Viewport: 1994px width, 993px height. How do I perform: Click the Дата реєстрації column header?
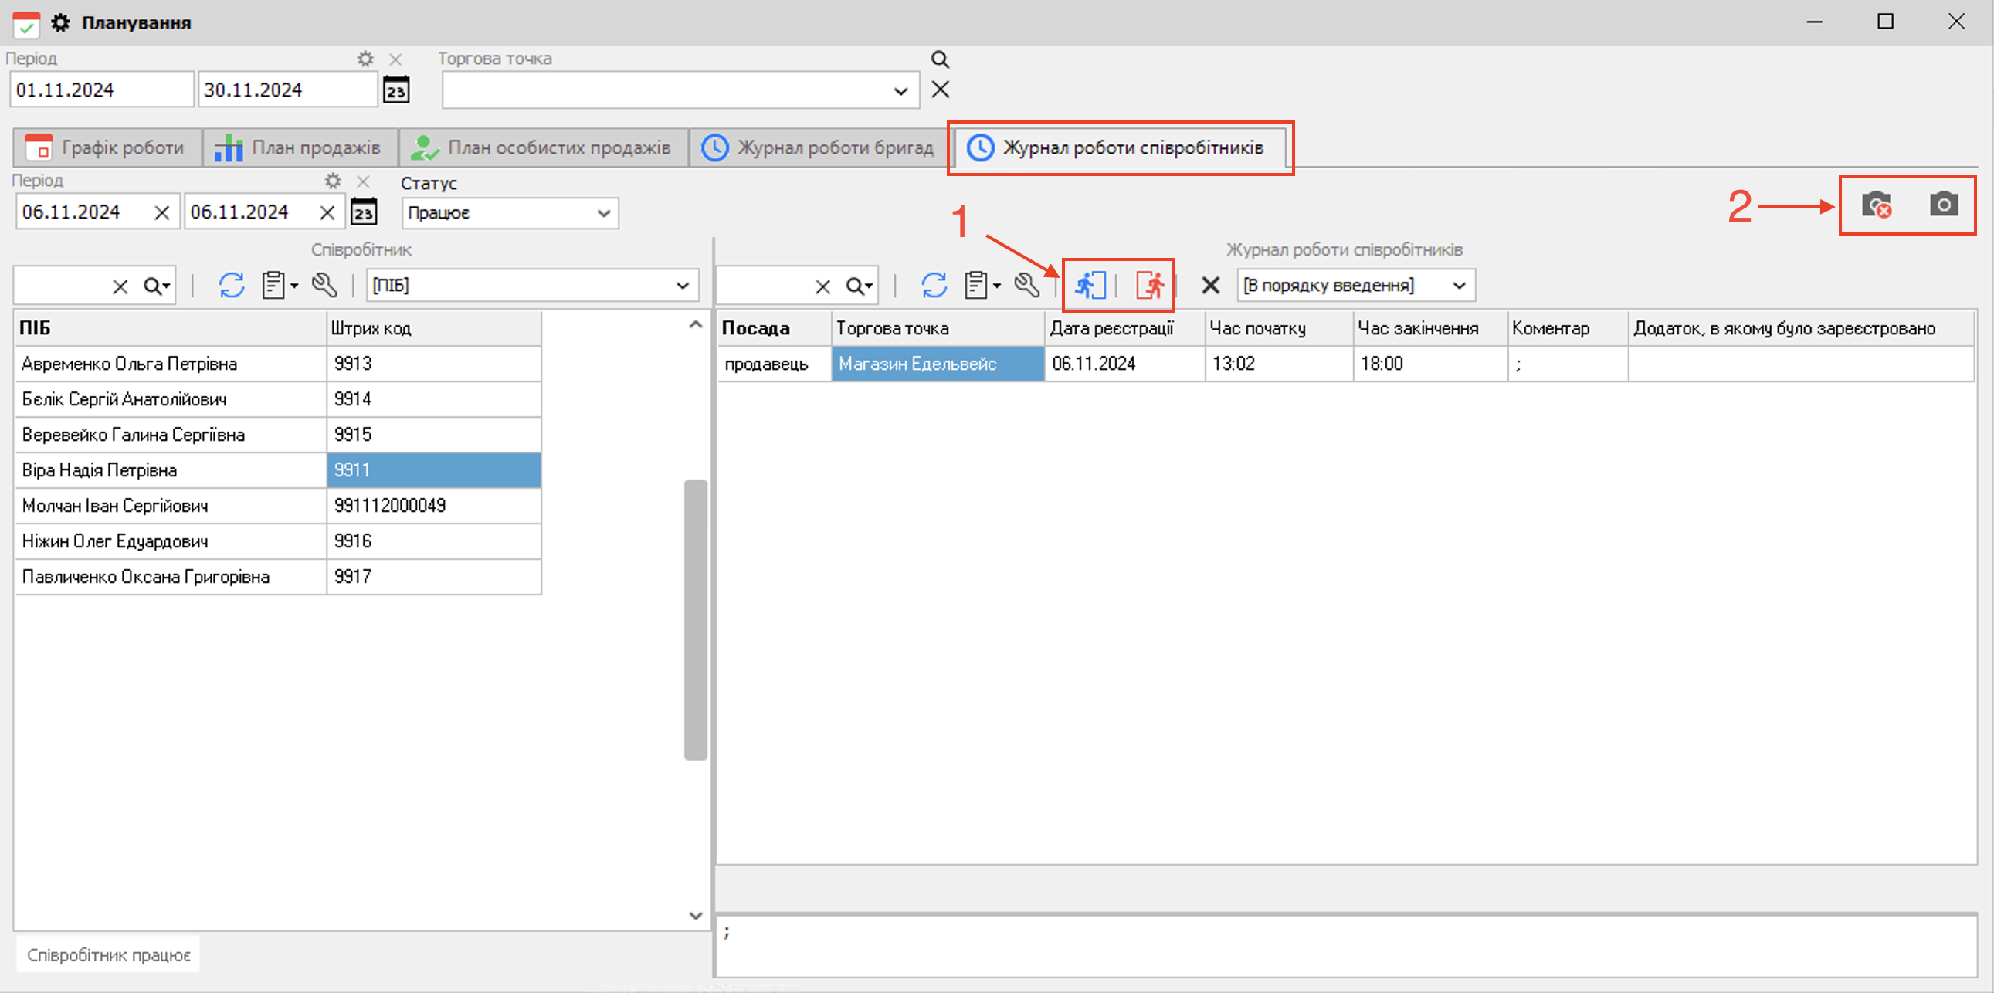[x=1111, y=328]
